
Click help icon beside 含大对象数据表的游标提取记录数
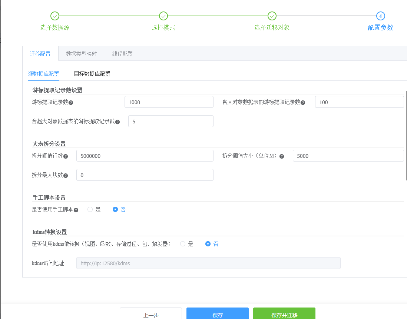pyautogui.click(x=302, y=103)
